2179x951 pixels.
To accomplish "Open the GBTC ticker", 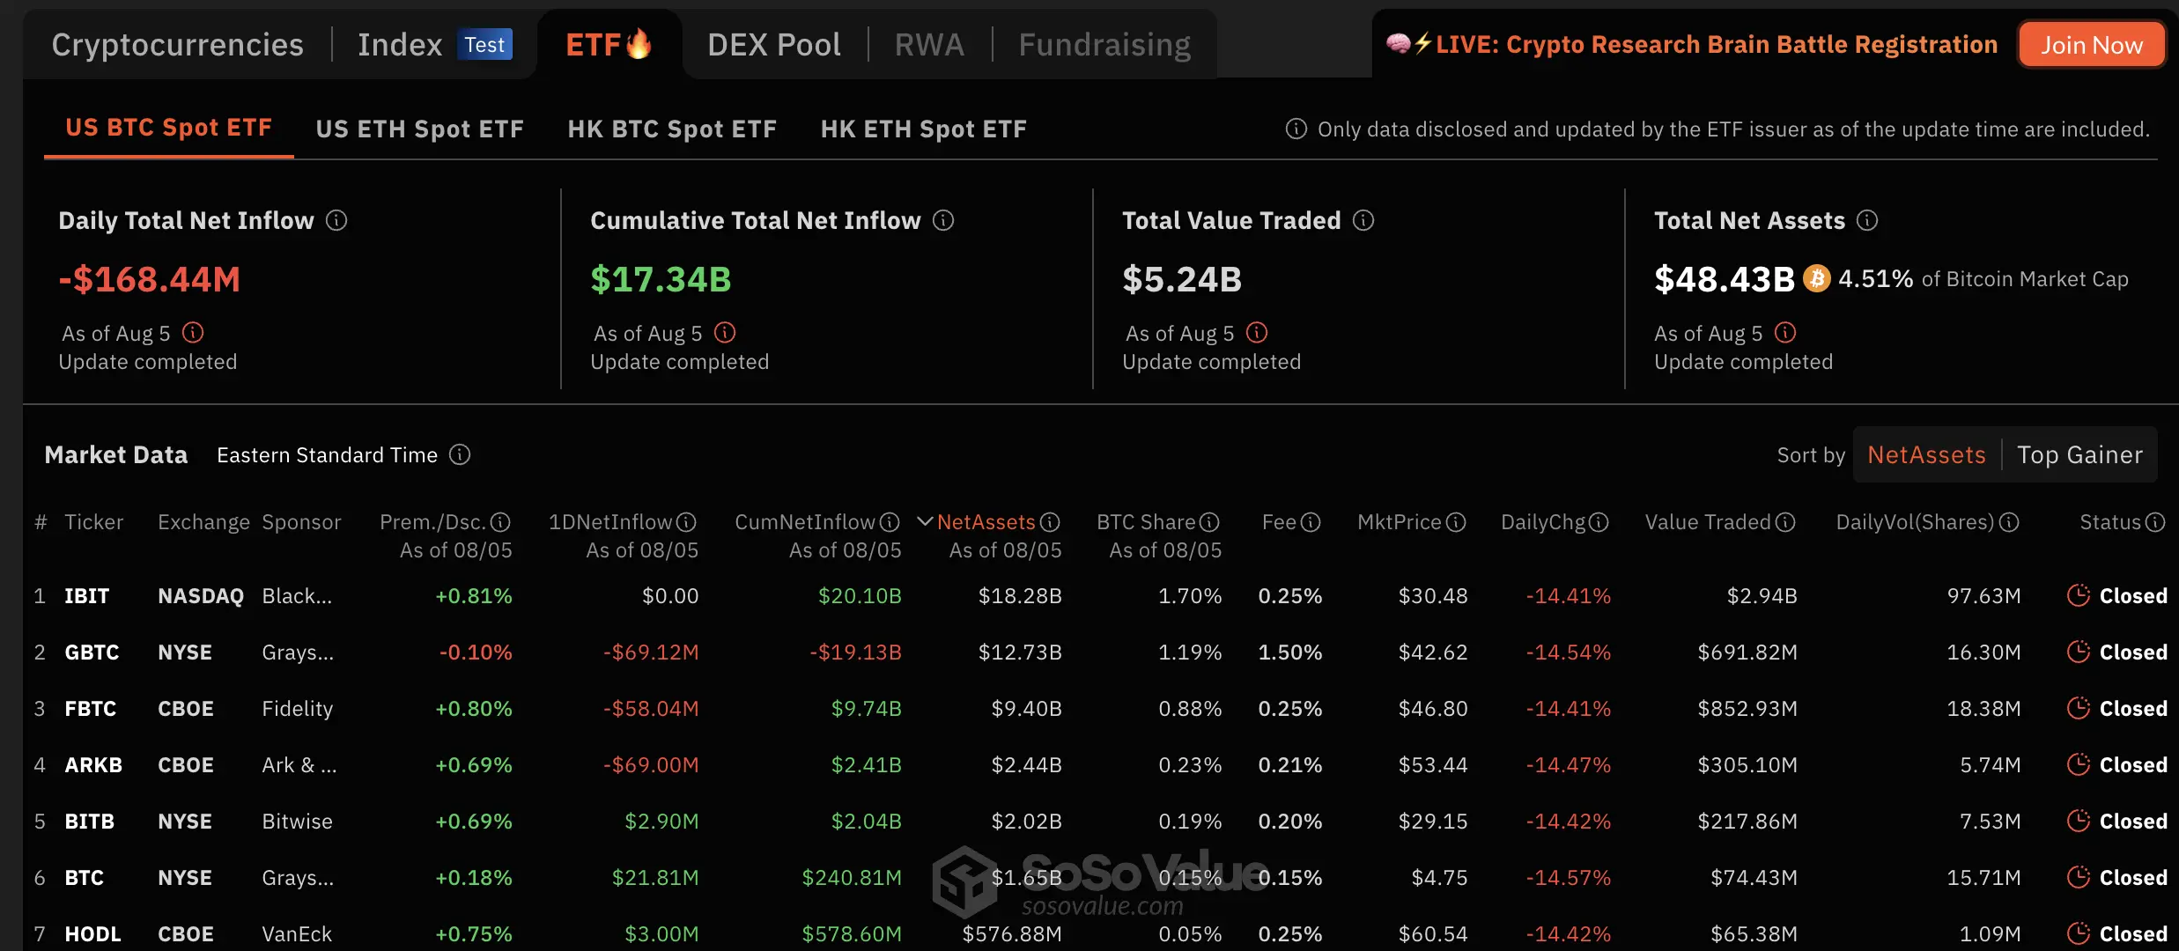I will point(92,652).
